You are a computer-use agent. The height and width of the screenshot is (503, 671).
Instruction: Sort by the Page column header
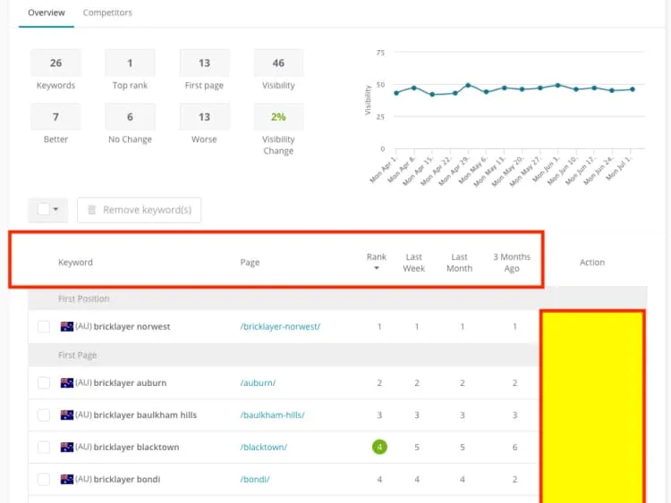tap(250, 263)
